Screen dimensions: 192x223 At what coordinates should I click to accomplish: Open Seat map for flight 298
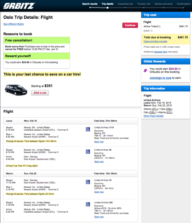pyautogui.click(x=99, y=217)
